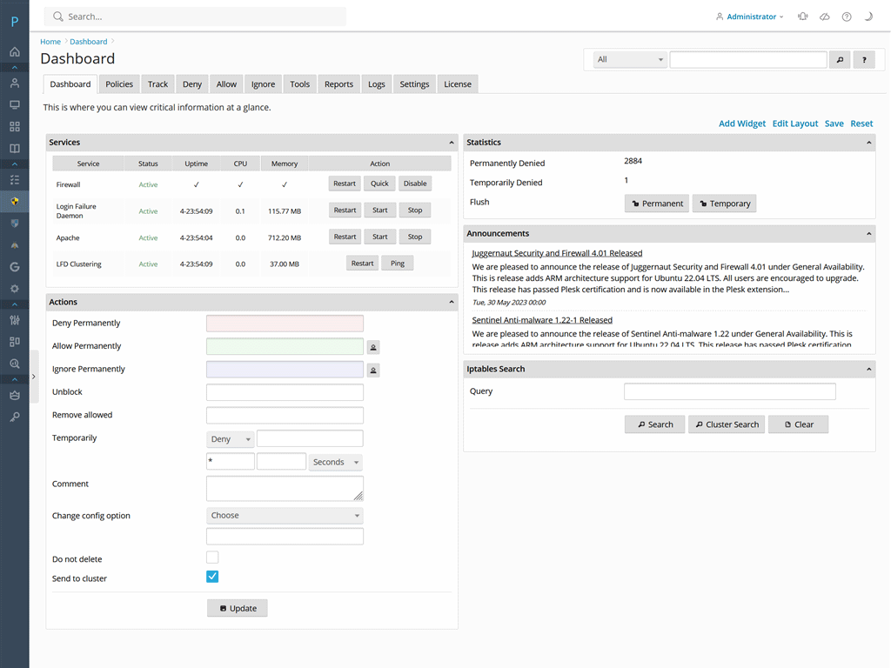This screenshot has width=891, height=668.
Task: Click the Home icon in the left sidebar
Action: tap(14, 50)
